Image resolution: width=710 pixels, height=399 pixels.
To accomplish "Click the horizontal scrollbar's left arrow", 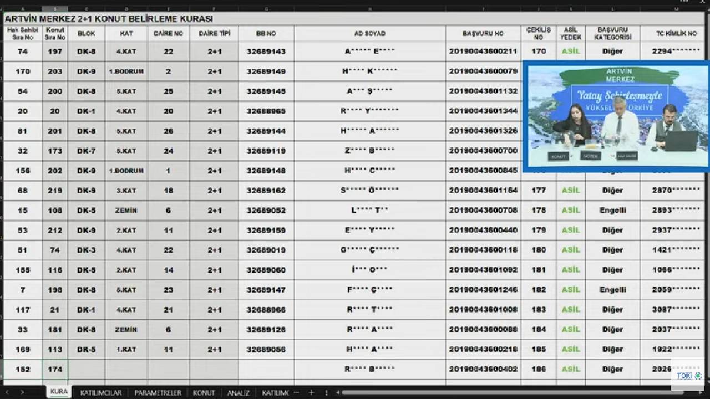I will click(x=337, y=392).
